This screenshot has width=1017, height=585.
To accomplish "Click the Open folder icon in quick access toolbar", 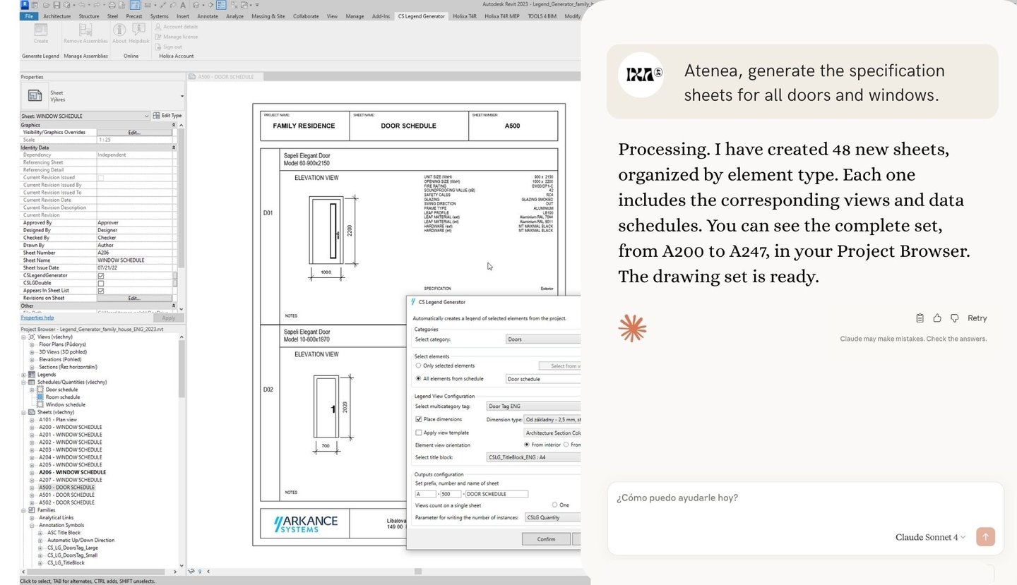I will coord(45,5).
